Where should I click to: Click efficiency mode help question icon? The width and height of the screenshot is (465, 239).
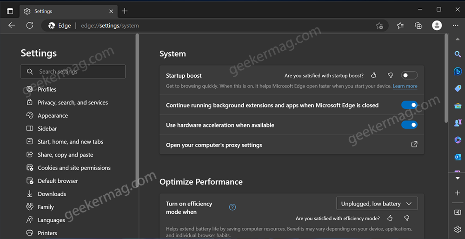click(x=232, y=207)
